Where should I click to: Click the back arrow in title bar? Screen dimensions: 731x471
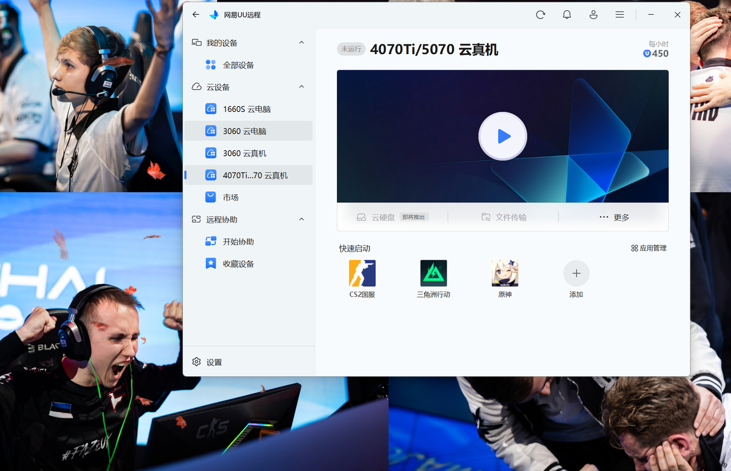point(196,15)
